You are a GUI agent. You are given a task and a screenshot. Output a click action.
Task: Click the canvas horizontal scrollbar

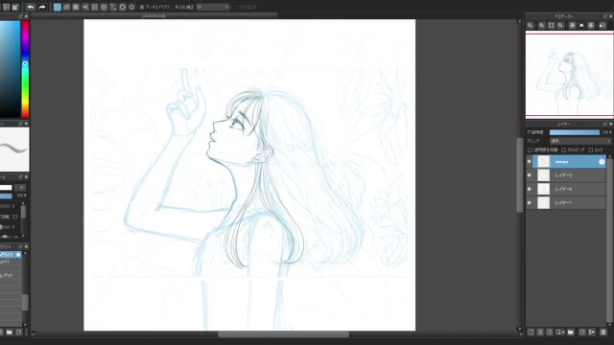pyautogui.click(x=283, y=334)
